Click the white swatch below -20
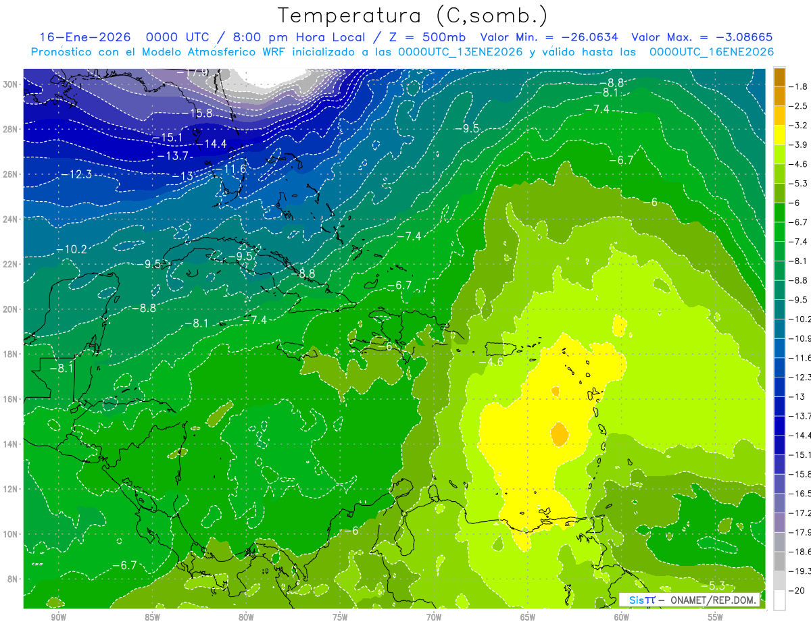The height and width of the screenshot is (626, 811). tap(779, 600)
